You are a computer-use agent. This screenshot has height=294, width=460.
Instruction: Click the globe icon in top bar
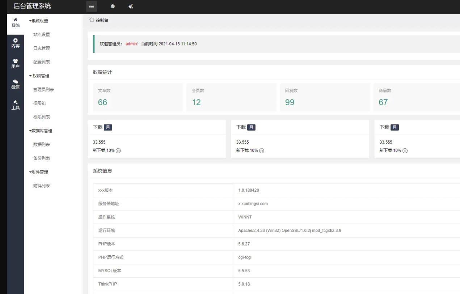click(x=113, y=6)
